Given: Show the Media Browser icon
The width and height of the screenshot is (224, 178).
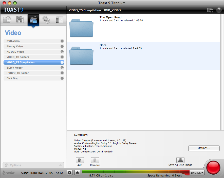Looking at the screenshot, I should (x=210, y=10).
